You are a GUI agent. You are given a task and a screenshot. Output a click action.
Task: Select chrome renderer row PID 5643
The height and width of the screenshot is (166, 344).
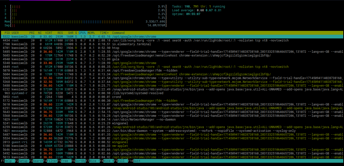click(x=172, y=112)
